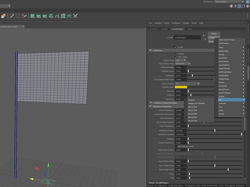250x187 pixels.
Task: Toggle the Collide checkbox
Action: 176,54
